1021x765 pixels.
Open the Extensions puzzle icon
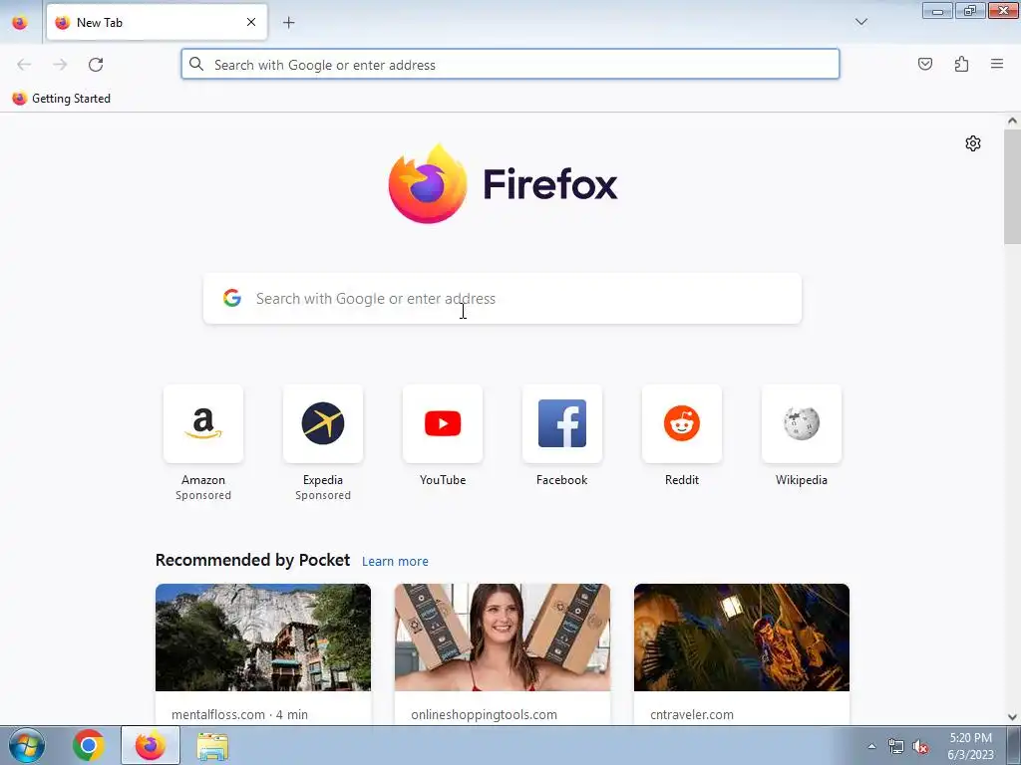point(961,64)
